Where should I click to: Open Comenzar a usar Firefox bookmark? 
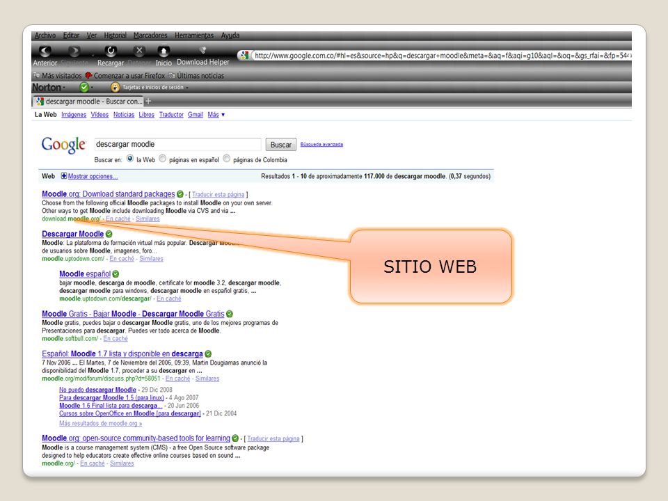point(125,75)
